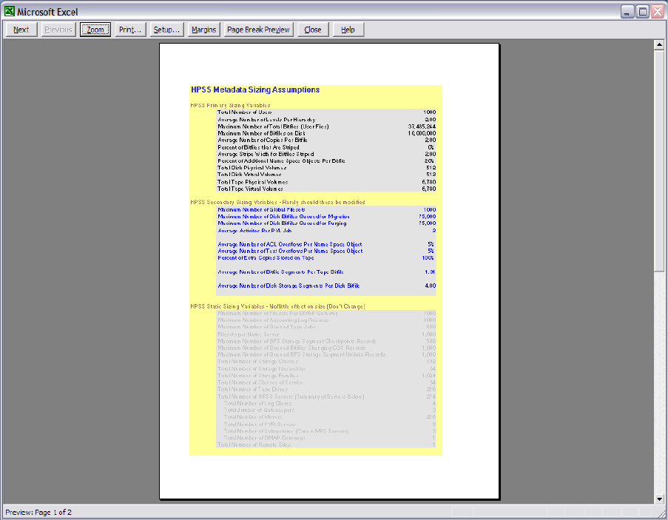
Task: Click the value 4.00
Action: click(x=431, y=286)
